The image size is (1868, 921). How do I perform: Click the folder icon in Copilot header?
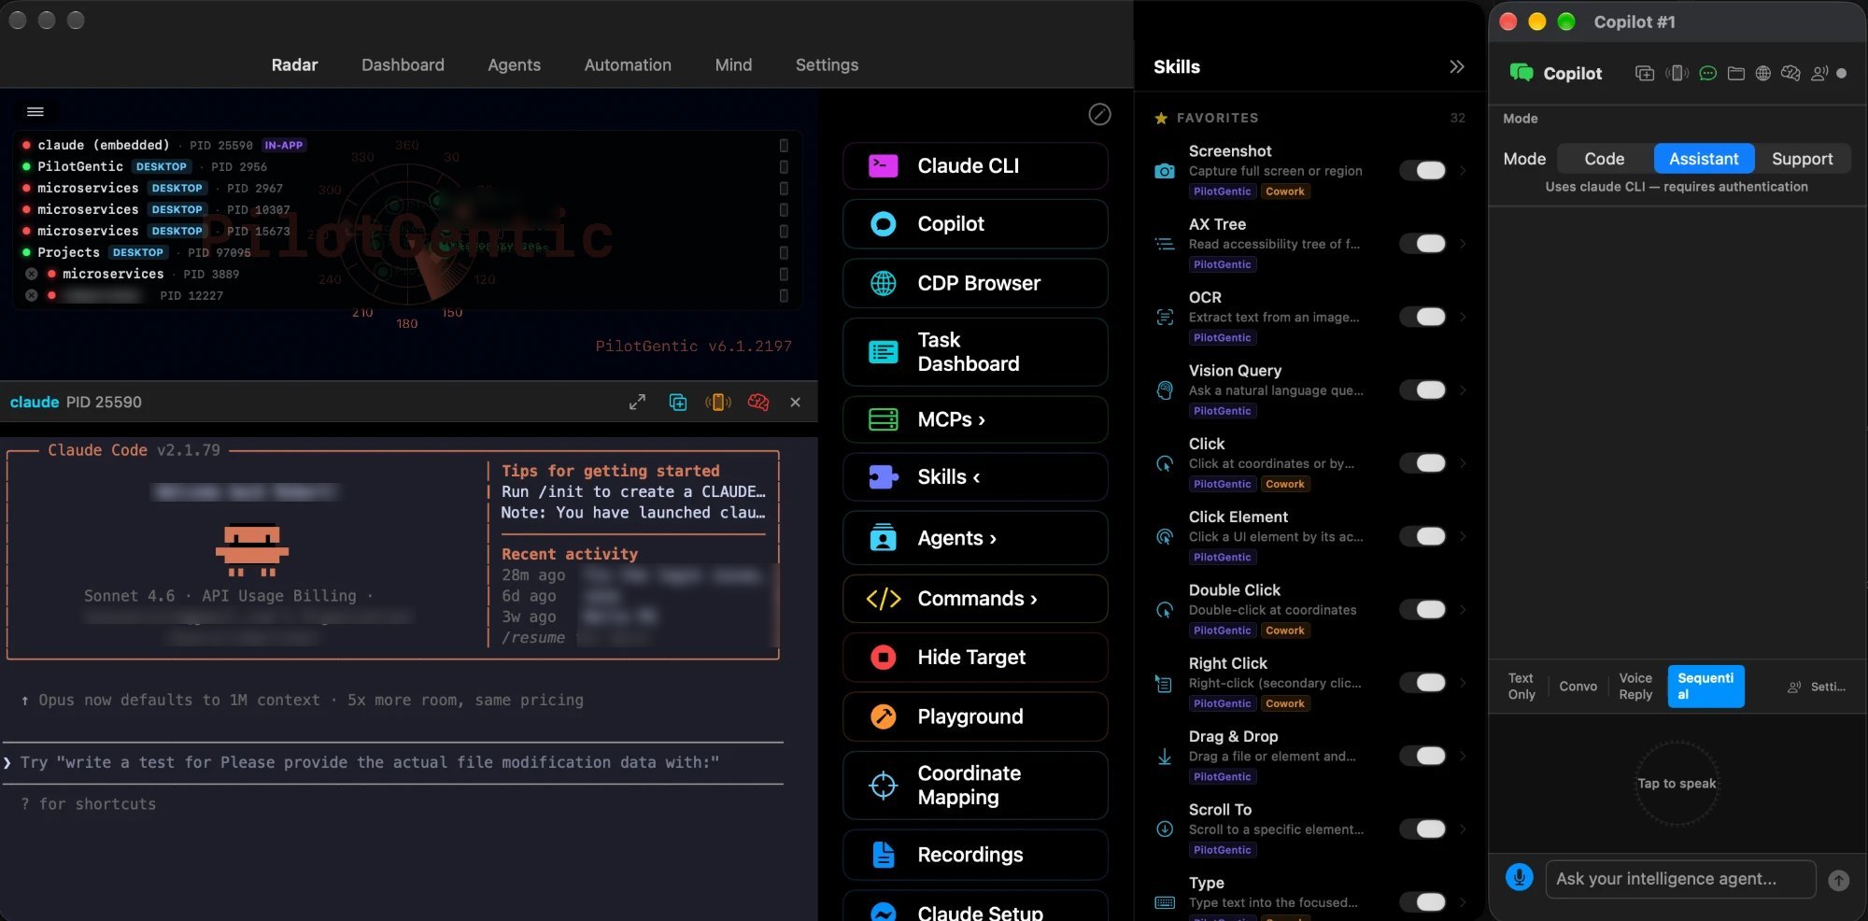[1736, 73]
